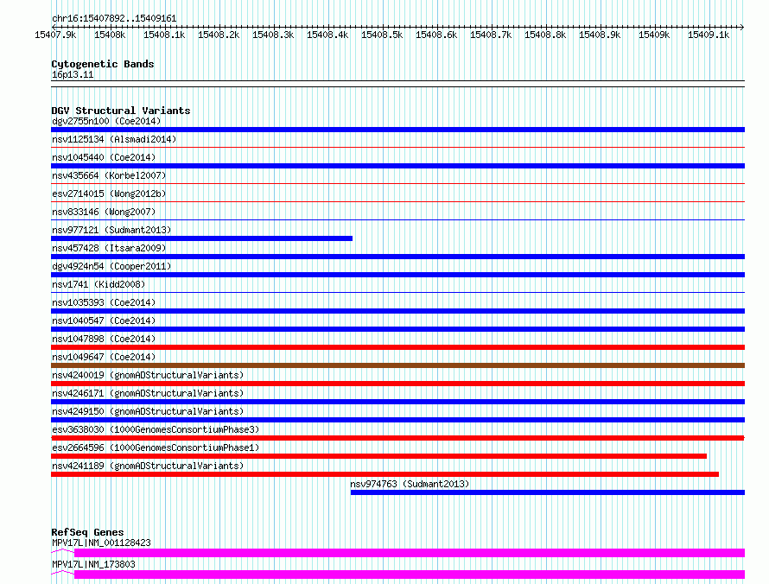Click the red bar under esv2664596

pos(378,456)
